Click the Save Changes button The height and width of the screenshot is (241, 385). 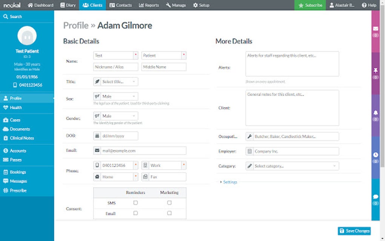[354, 231]
